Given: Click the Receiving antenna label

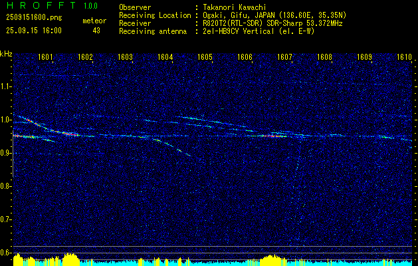Looking at the screenshot, I should click(153, 31).
